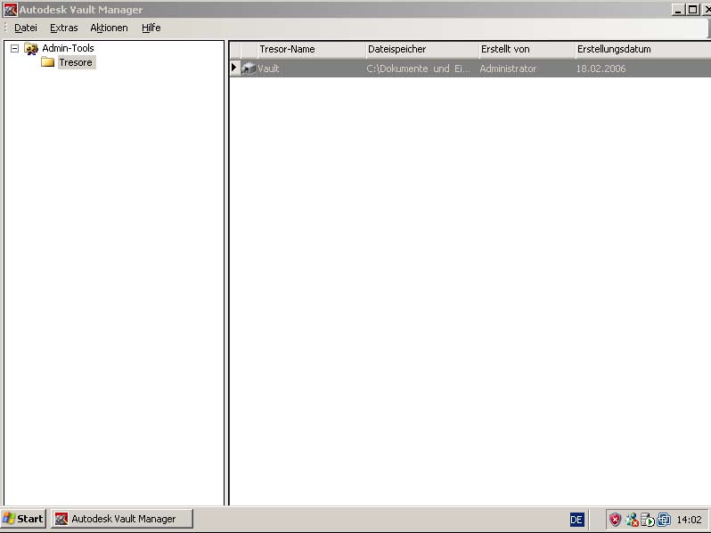Sort by the Erstellungsdatum column header
The image size is (711, 533).
[642, 49]
